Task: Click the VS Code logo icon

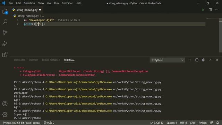Action: click(3, 3)
